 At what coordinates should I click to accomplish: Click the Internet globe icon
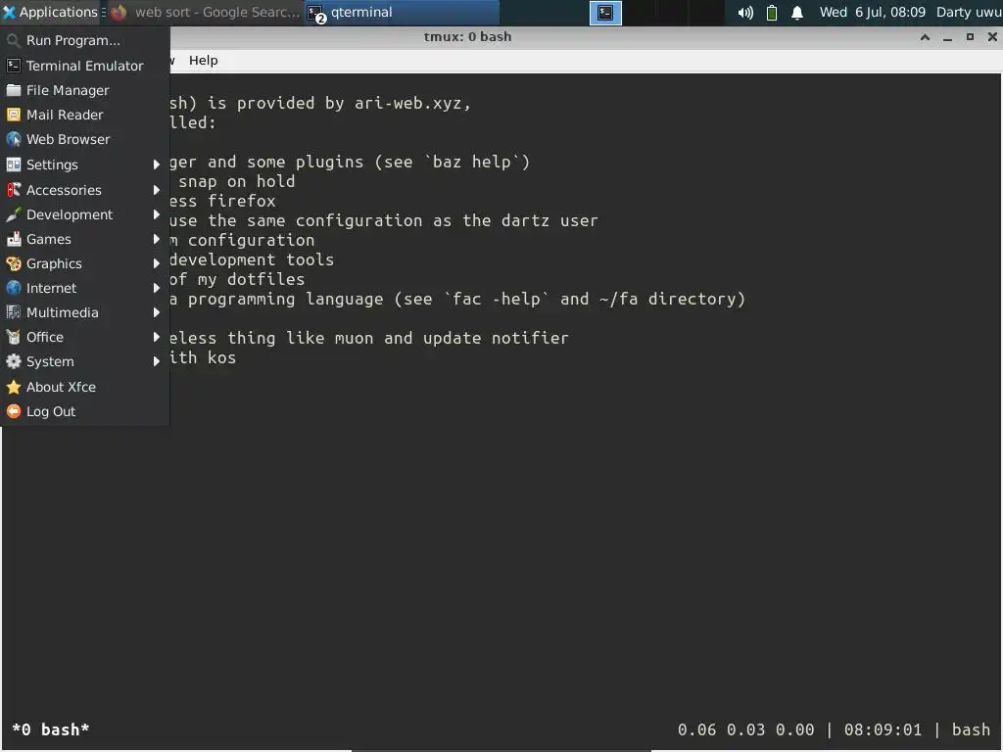pos(13,289)
